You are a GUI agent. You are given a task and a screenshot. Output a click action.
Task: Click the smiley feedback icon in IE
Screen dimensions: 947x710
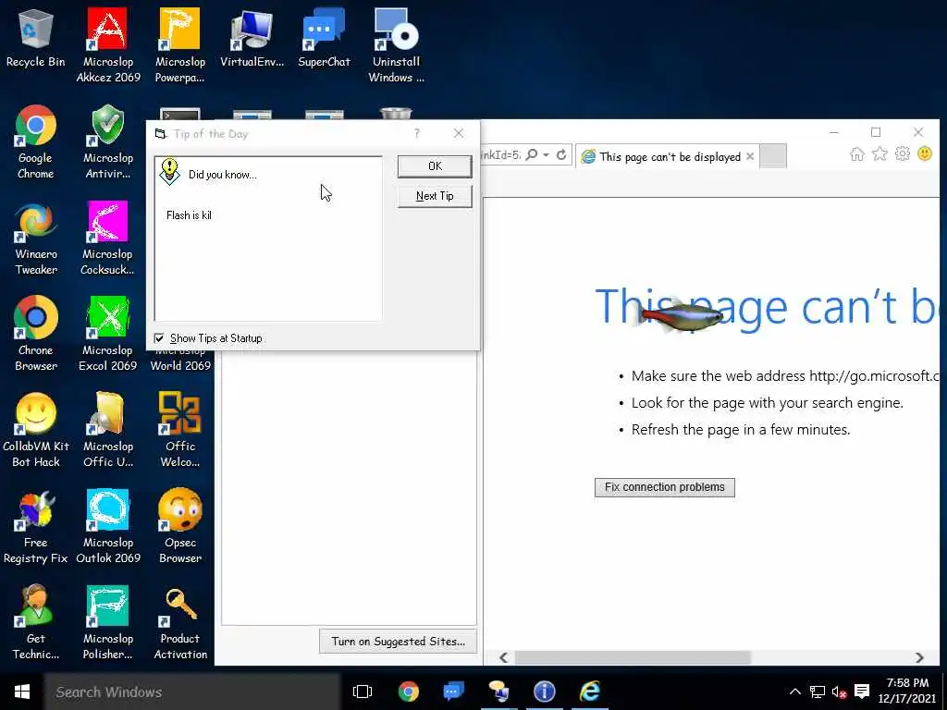[925, 154]
